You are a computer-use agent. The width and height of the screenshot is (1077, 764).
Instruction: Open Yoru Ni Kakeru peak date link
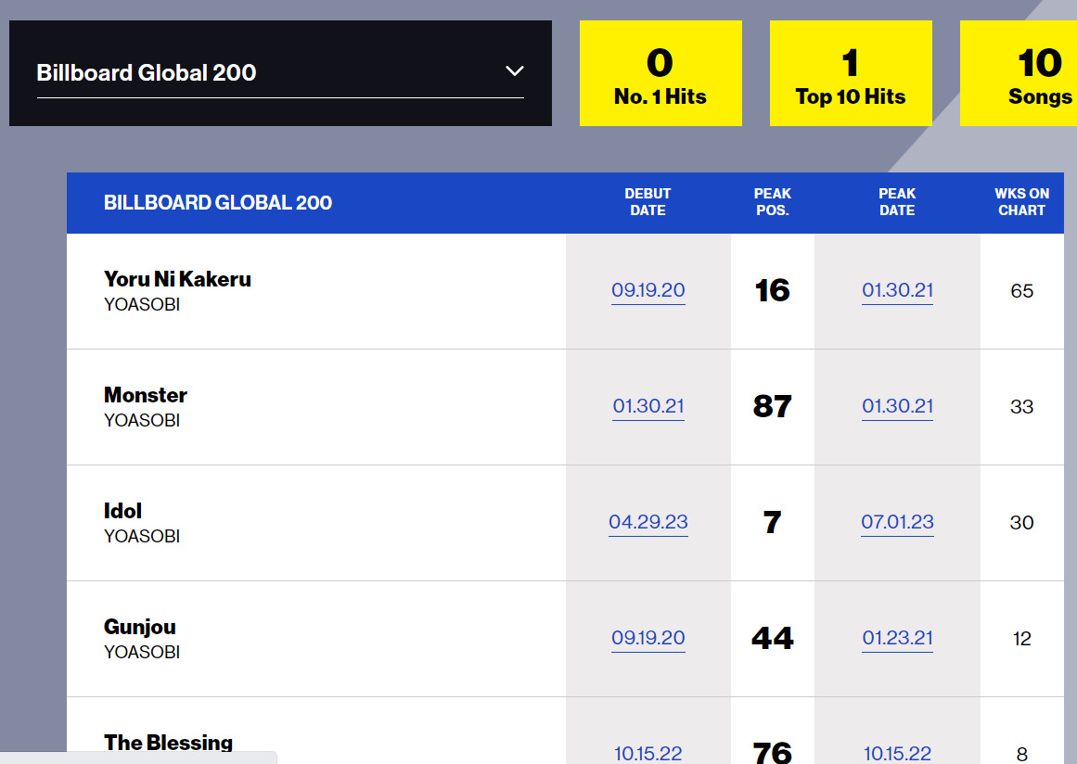(x=897, y=290)
